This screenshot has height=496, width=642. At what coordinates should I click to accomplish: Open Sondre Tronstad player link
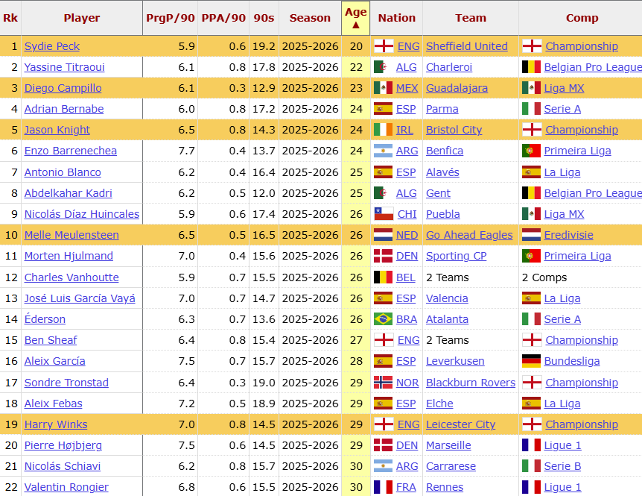point(66,383)
